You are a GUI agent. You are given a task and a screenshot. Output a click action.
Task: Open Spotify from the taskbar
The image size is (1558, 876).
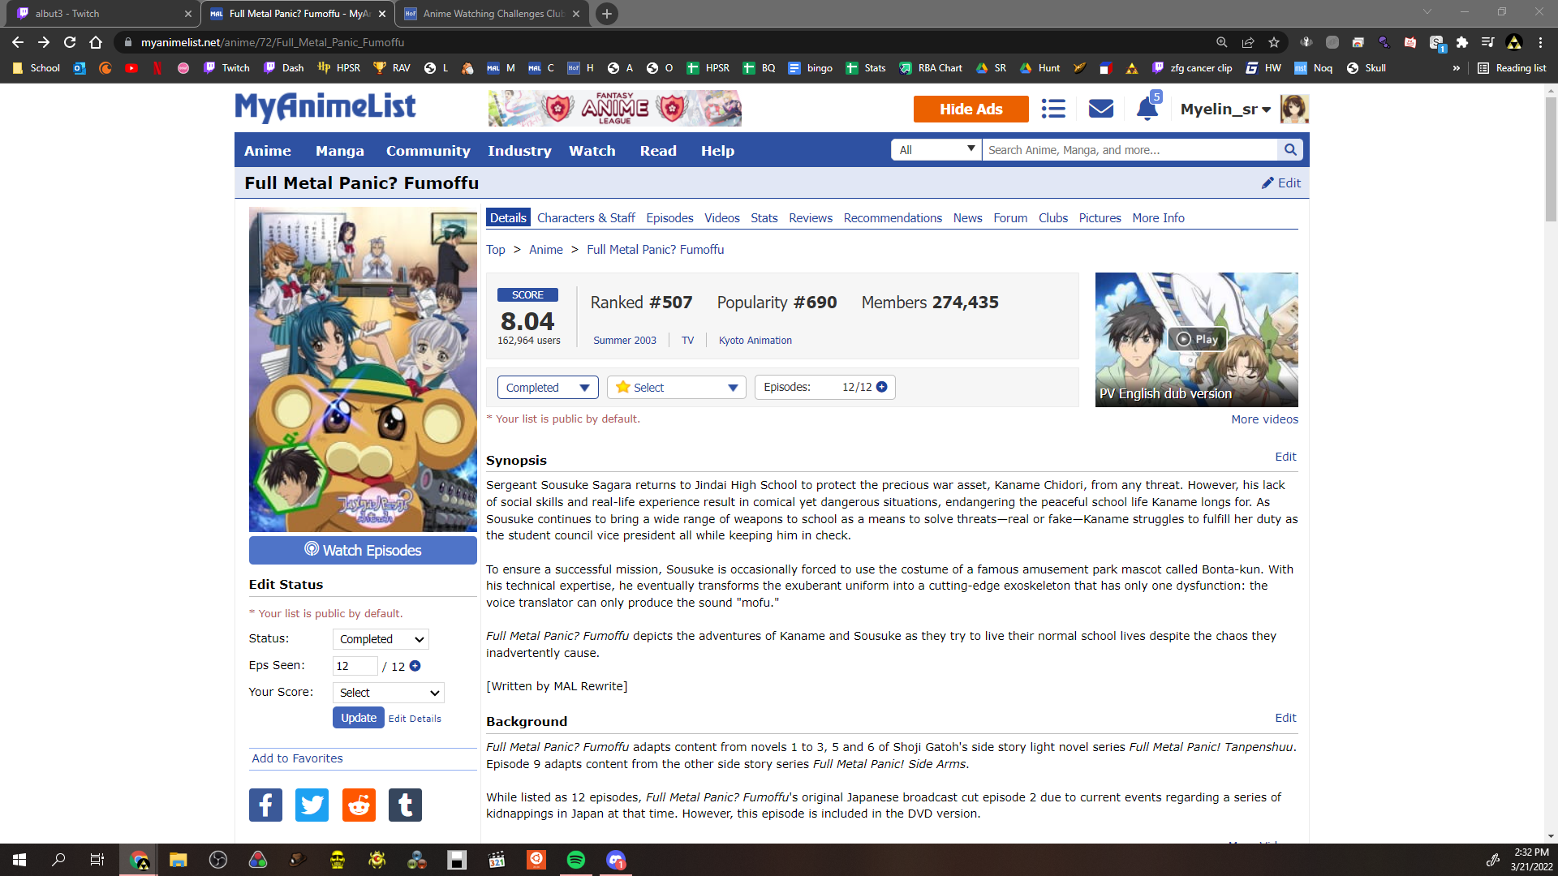(576, 860)
